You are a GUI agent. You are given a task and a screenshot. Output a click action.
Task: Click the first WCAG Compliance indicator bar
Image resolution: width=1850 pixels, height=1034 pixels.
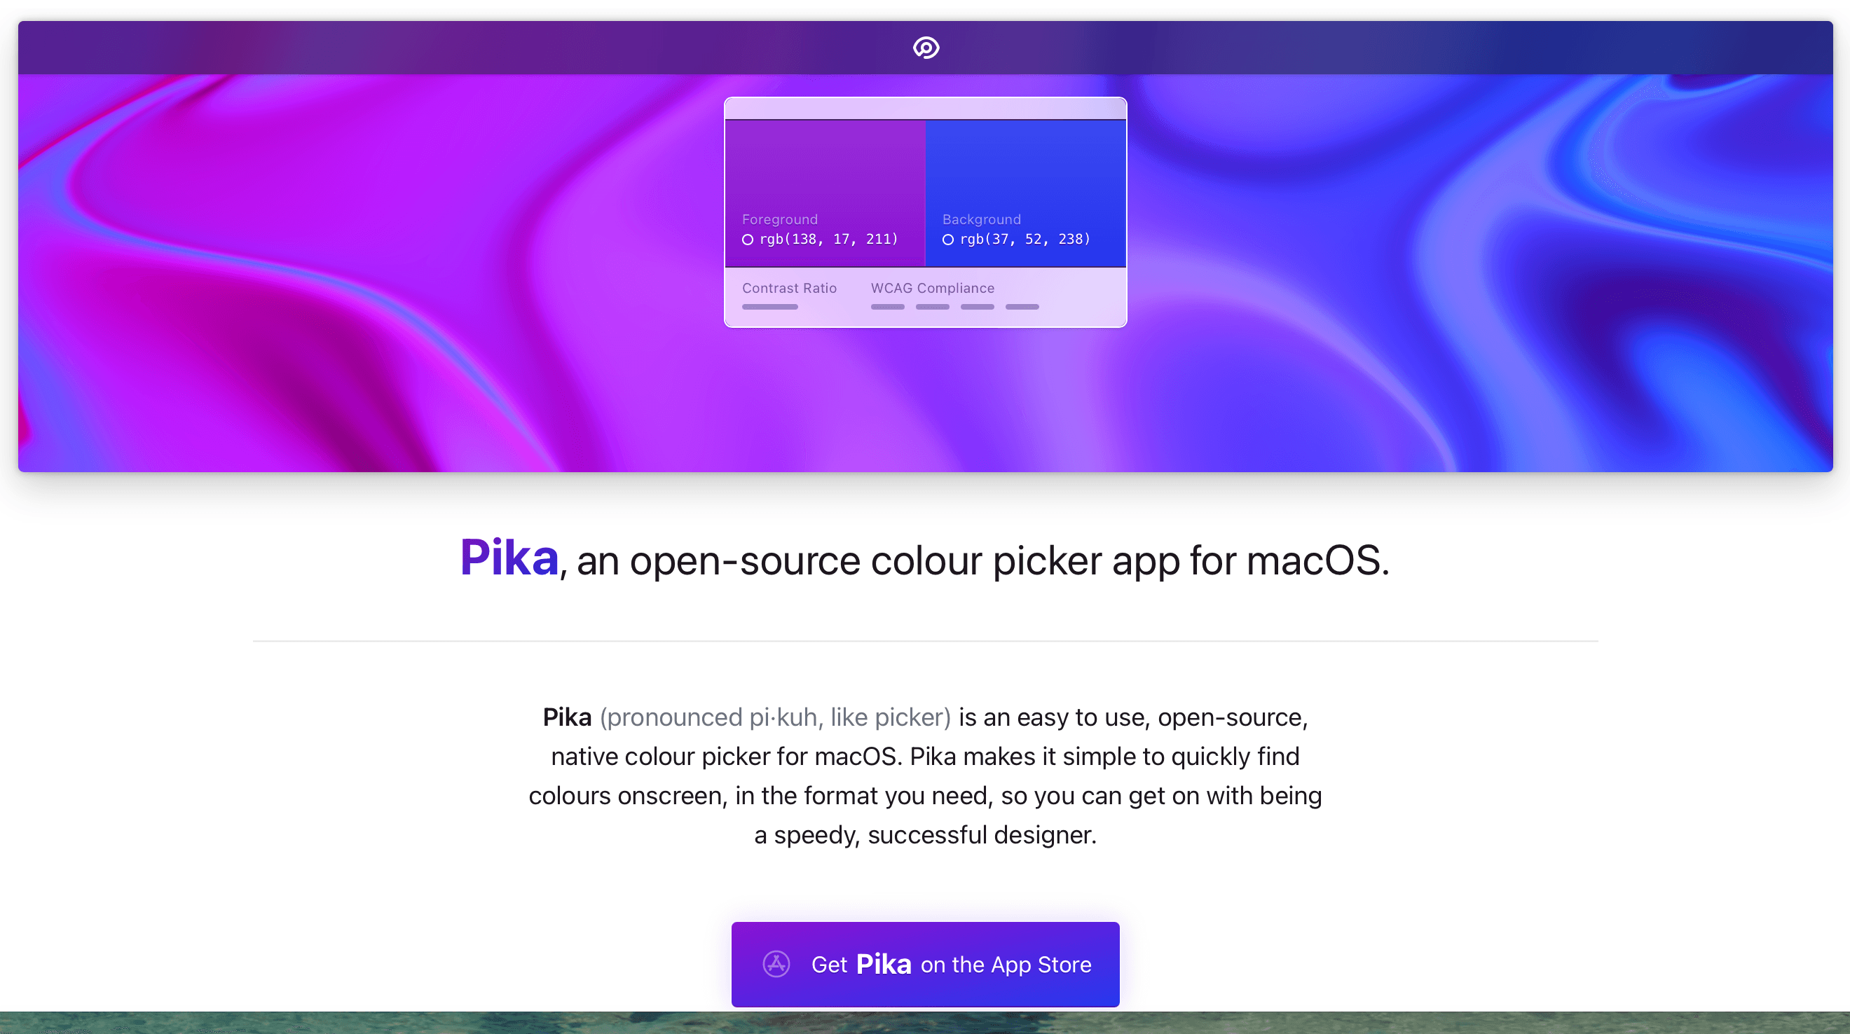click(888, 307)
